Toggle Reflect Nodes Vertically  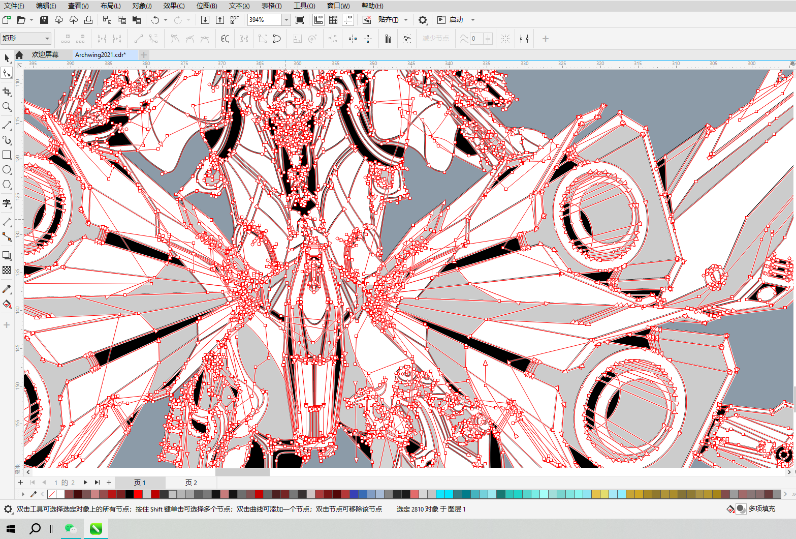coord(368,39)
